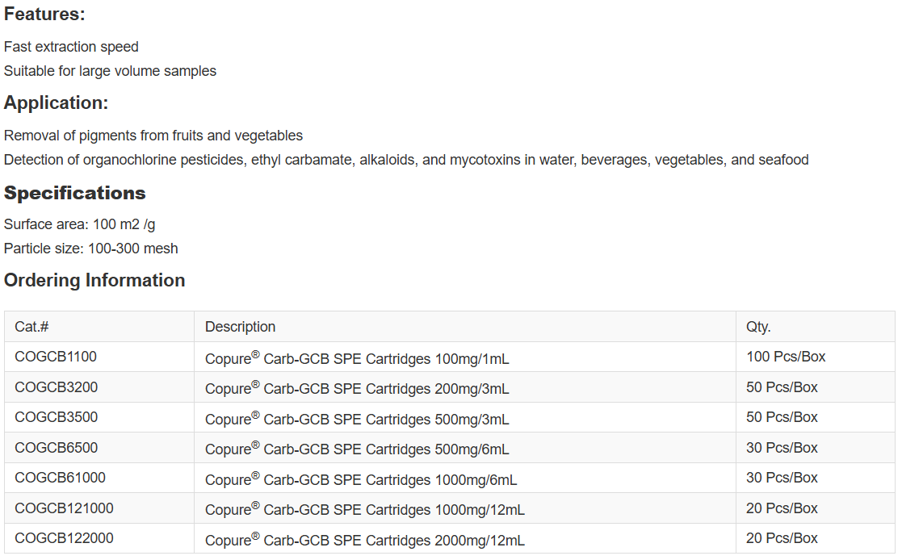Click the 200mg/3mL cartridge description
This screenshot has width=902, height=560.
pyautogui.click(x=357, y=388)
